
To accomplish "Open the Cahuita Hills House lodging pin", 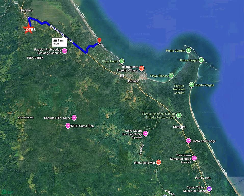I will click(74, 118).
